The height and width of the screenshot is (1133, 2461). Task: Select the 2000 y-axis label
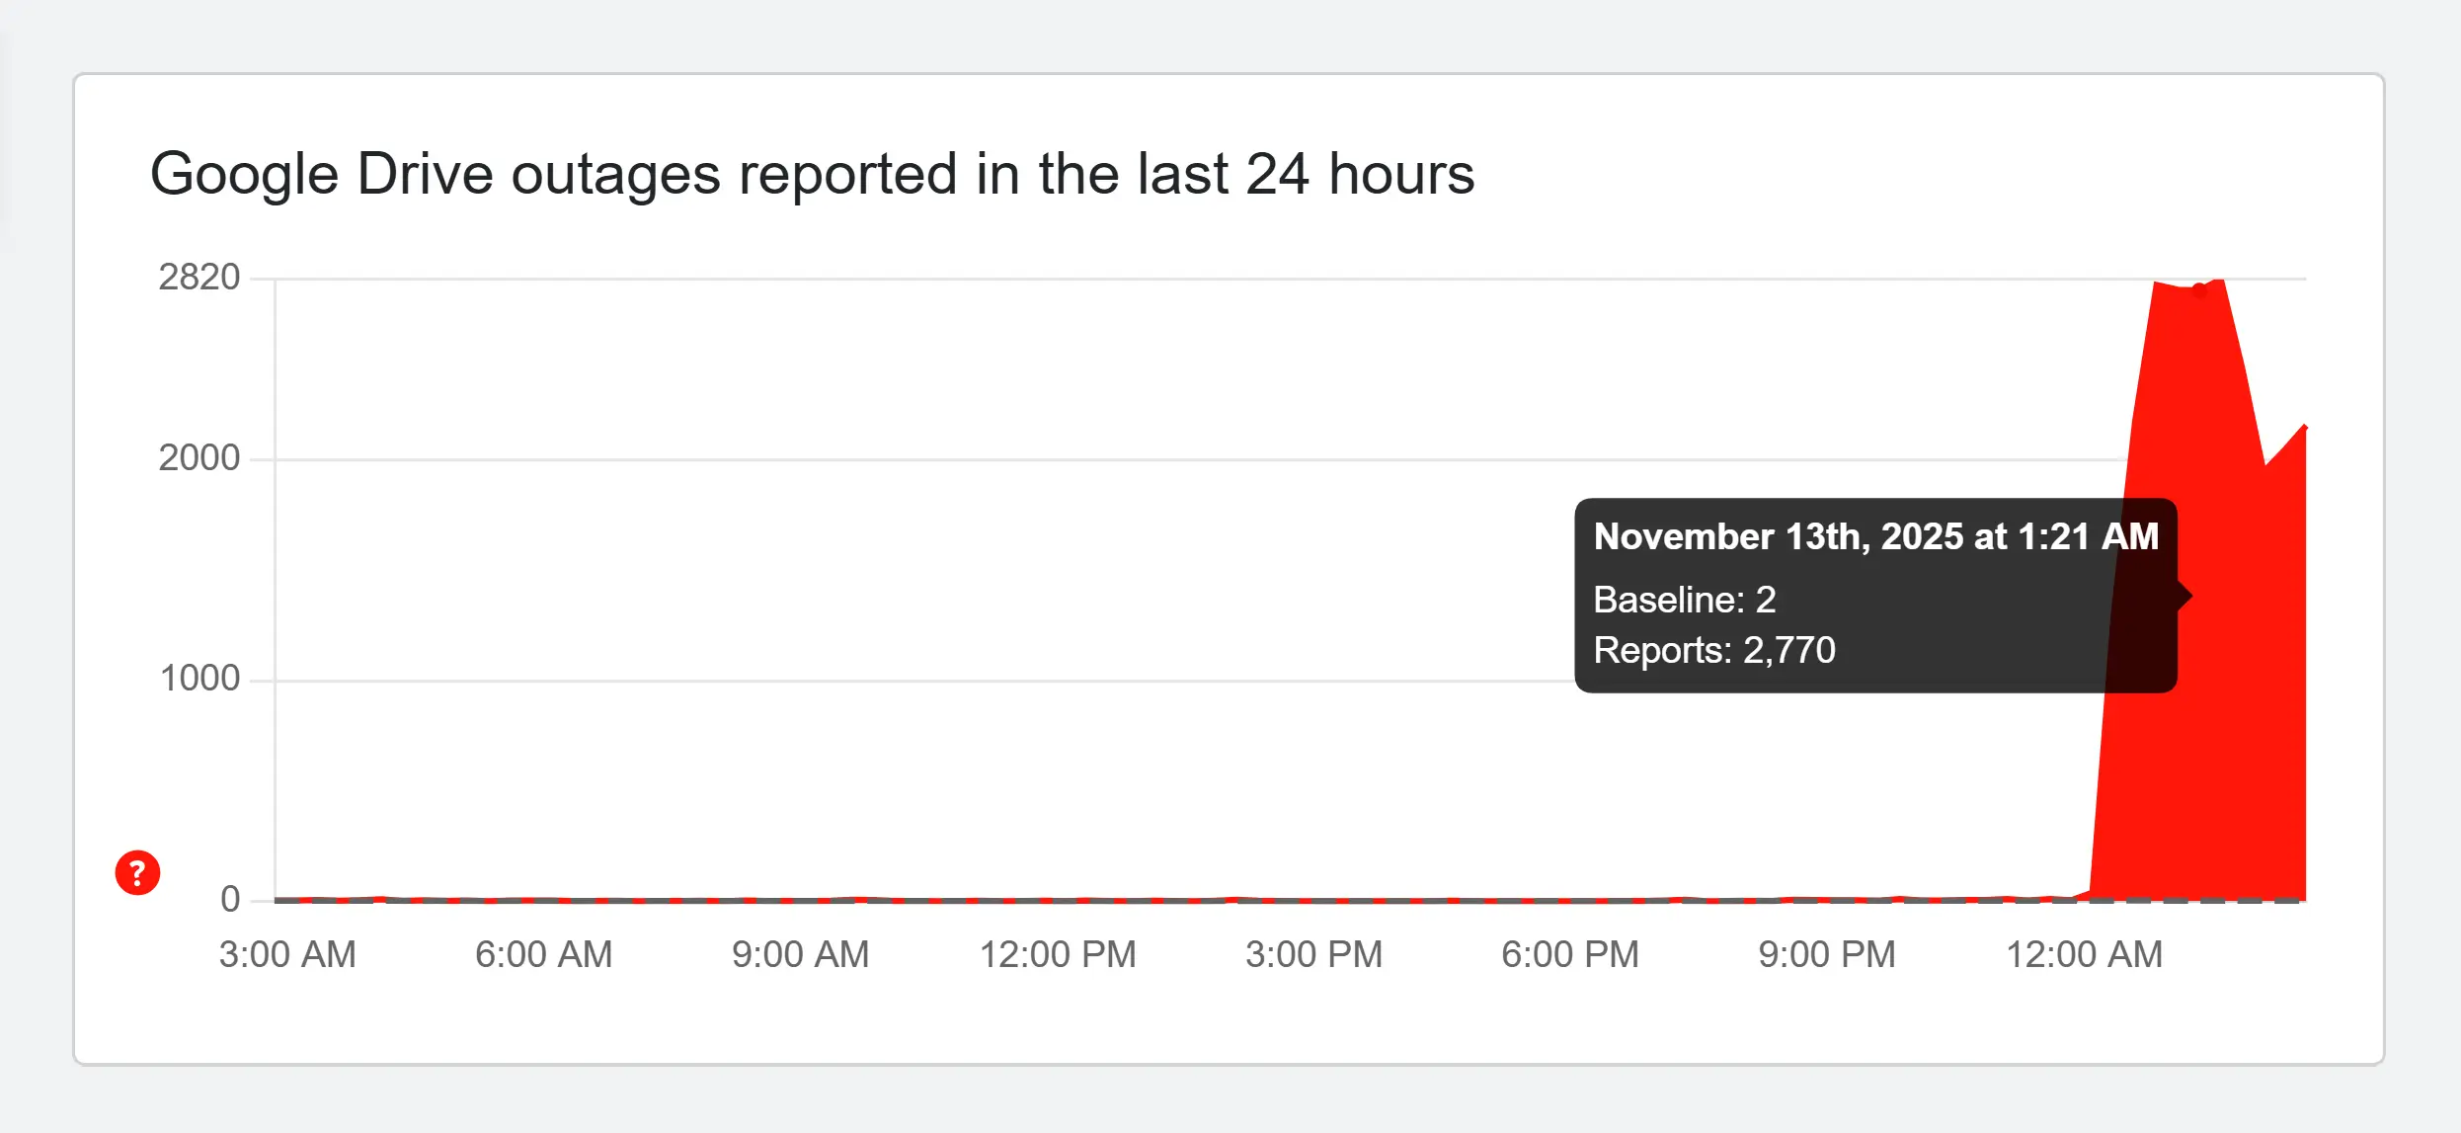click(199, 458)
